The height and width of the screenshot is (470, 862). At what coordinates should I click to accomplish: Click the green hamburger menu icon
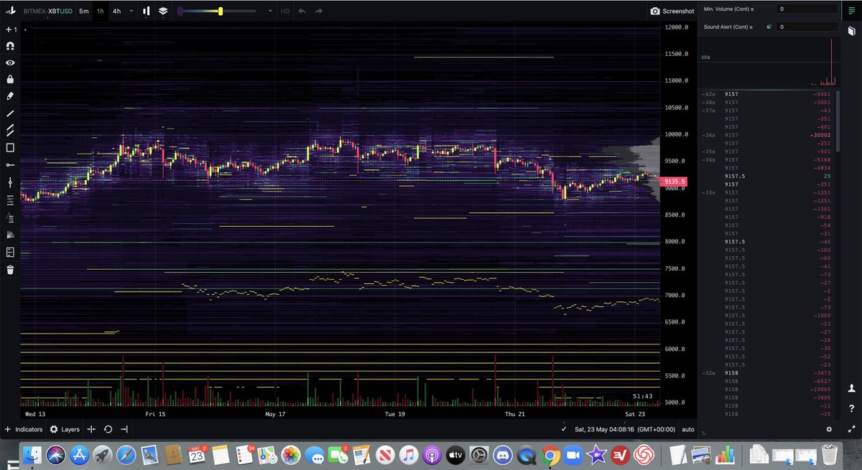coord(851,9)
